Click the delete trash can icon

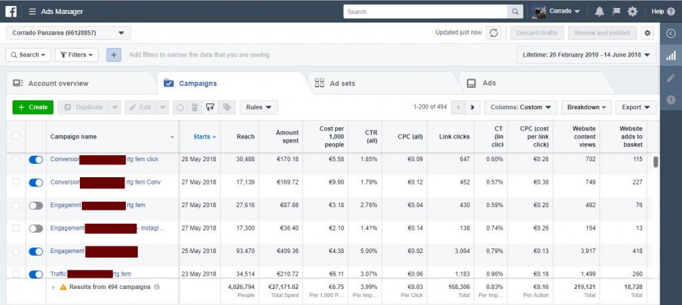pyautogui.click(x=195, y=107)
